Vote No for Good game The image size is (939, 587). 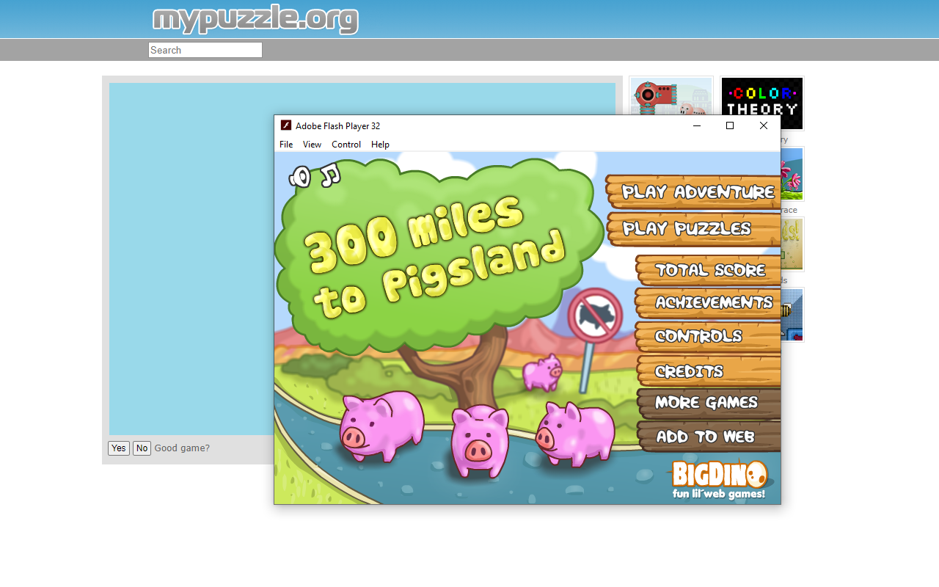coord(142,448)
